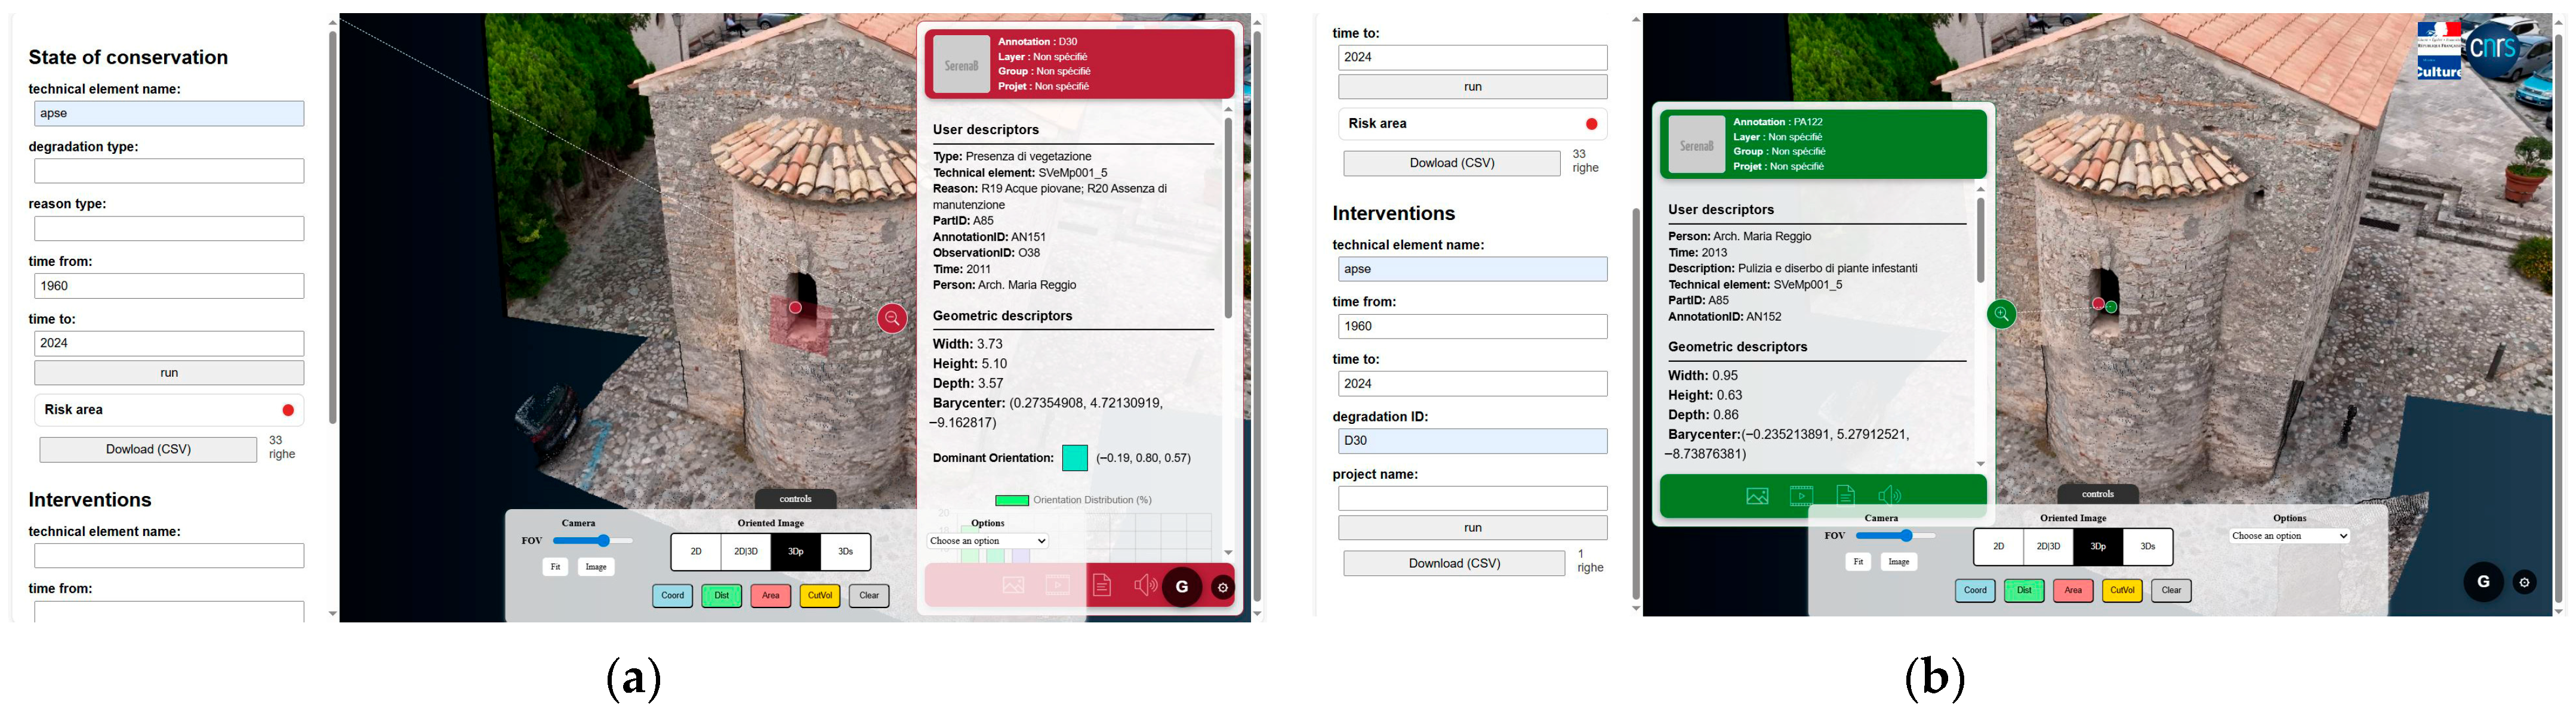Click the round G button in view (b)
Viewport: 2576px width, 716px height.
pyautogui.click(x=2483, y=582)
